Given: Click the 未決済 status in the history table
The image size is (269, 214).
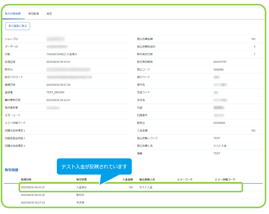Looking at the screenshot, I should (x=80, y=203).
